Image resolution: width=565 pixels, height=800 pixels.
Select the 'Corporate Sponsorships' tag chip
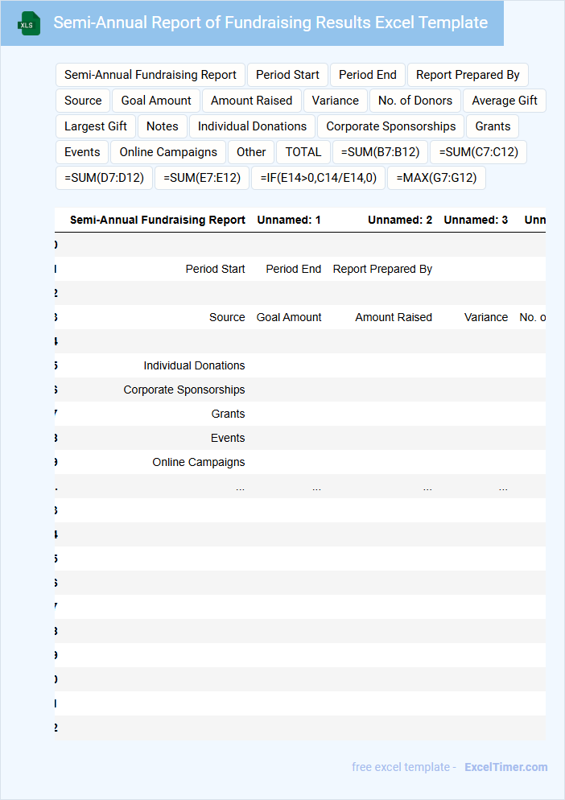click(x=391, y=126)
